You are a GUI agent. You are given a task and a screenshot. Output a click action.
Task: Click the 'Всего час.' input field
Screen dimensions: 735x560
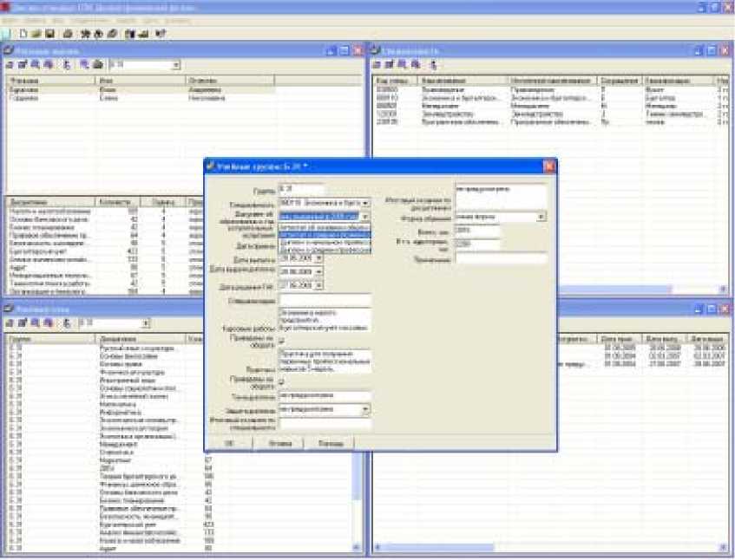tap(476, 231)
